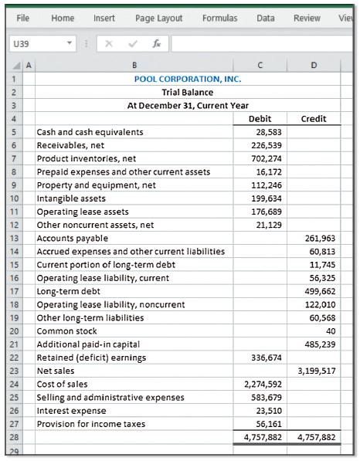Select the Cost of sales label cell
The image size is (360, 461).
tap(134, 384)
